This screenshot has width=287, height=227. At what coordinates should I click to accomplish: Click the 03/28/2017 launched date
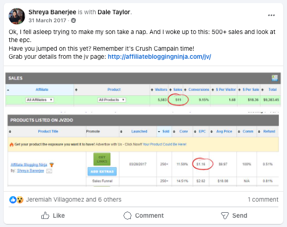(138, 164)
